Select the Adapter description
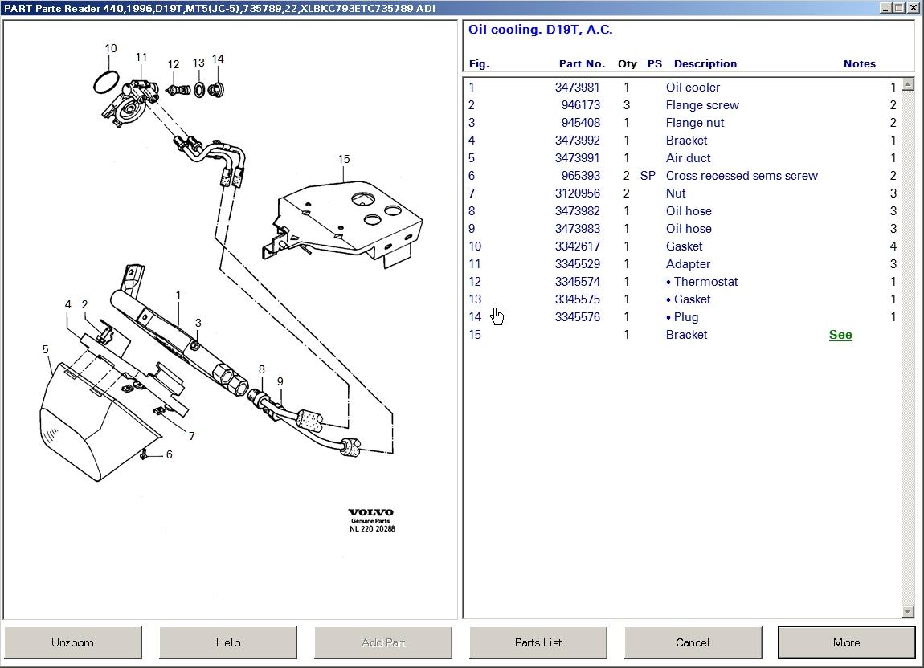 (x=688, y=264)
